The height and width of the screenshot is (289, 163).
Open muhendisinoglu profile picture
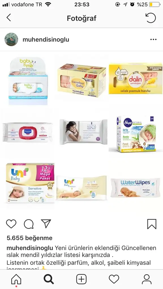[11, 40]
